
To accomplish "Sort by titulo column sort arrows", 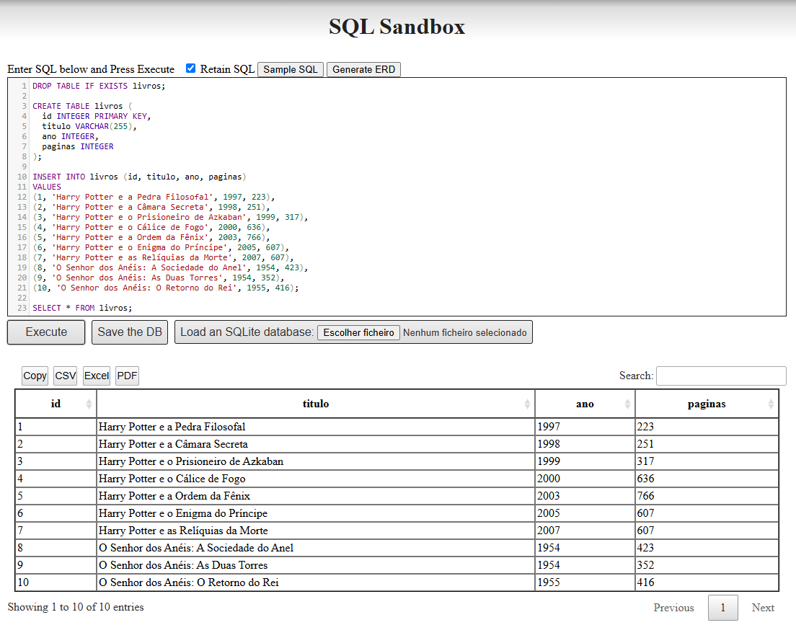I will (527, 404).
